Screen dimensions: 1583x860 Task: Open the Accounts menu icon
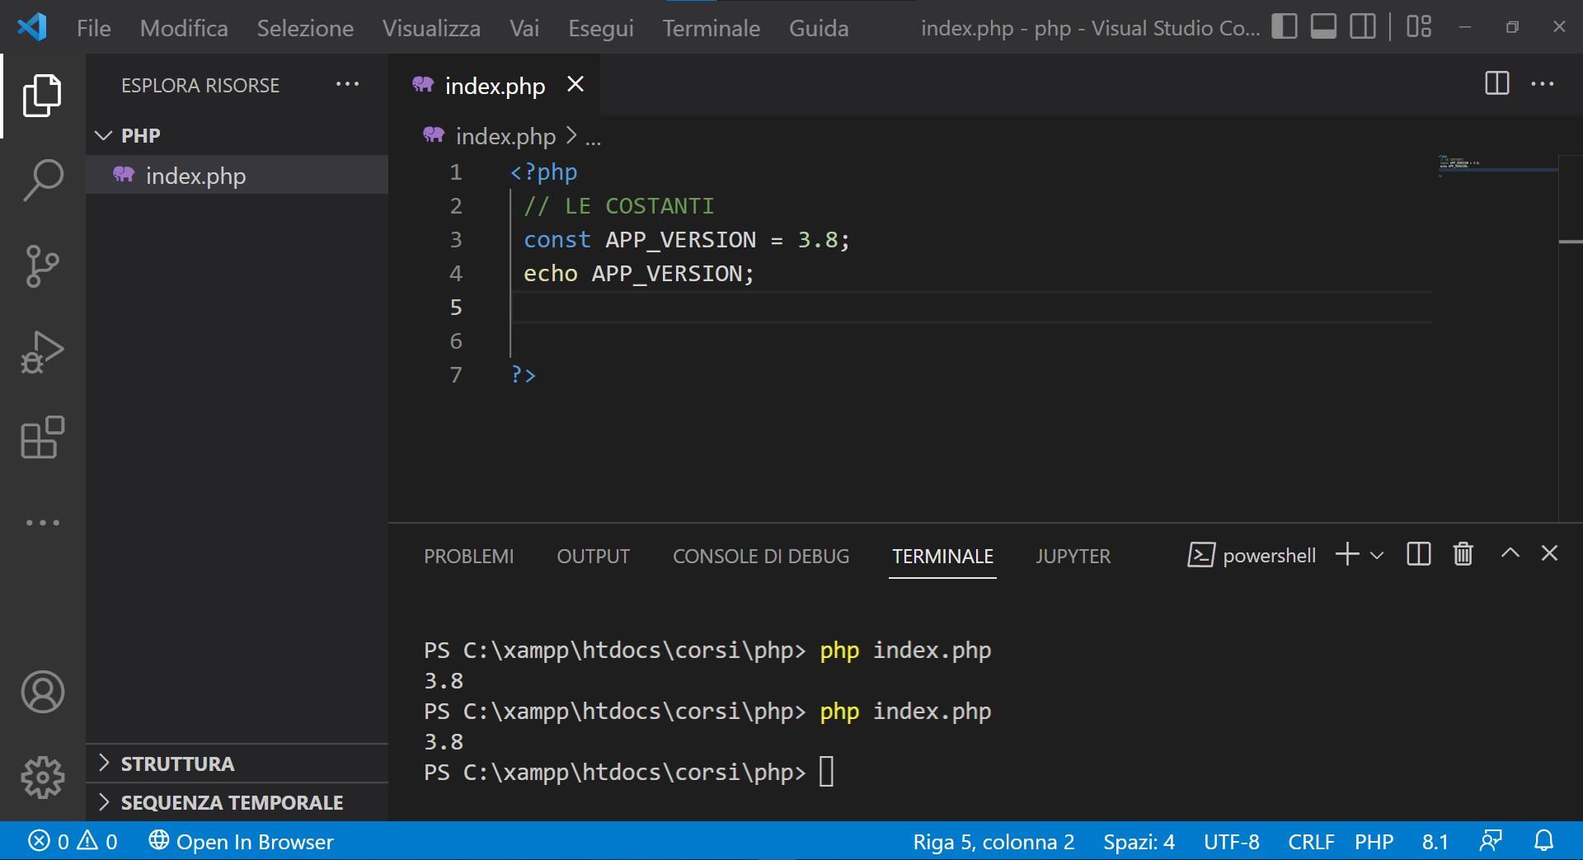[x=42, y=692]
